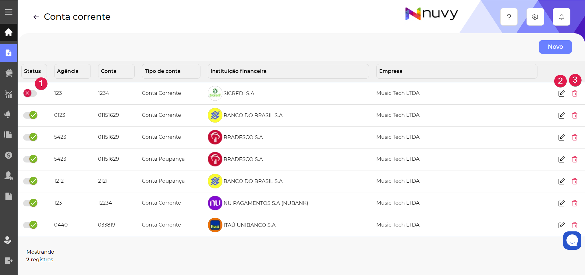
Task: Open the chat support bubble
Action: pyautogui.click(x=572, y=241)
